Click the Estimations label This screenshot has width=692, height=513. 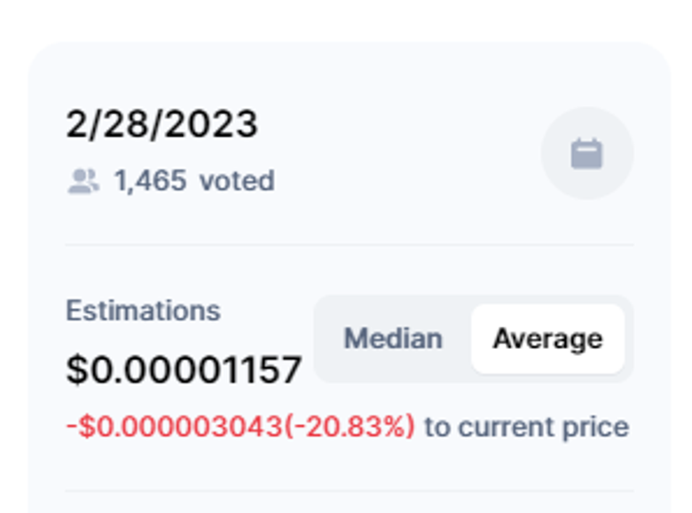[143, 311]
